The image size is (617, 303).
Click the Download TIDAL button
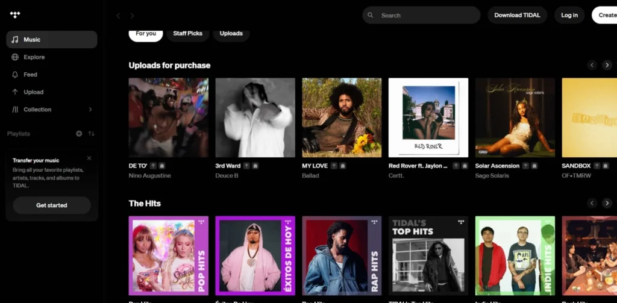point(517,15)
